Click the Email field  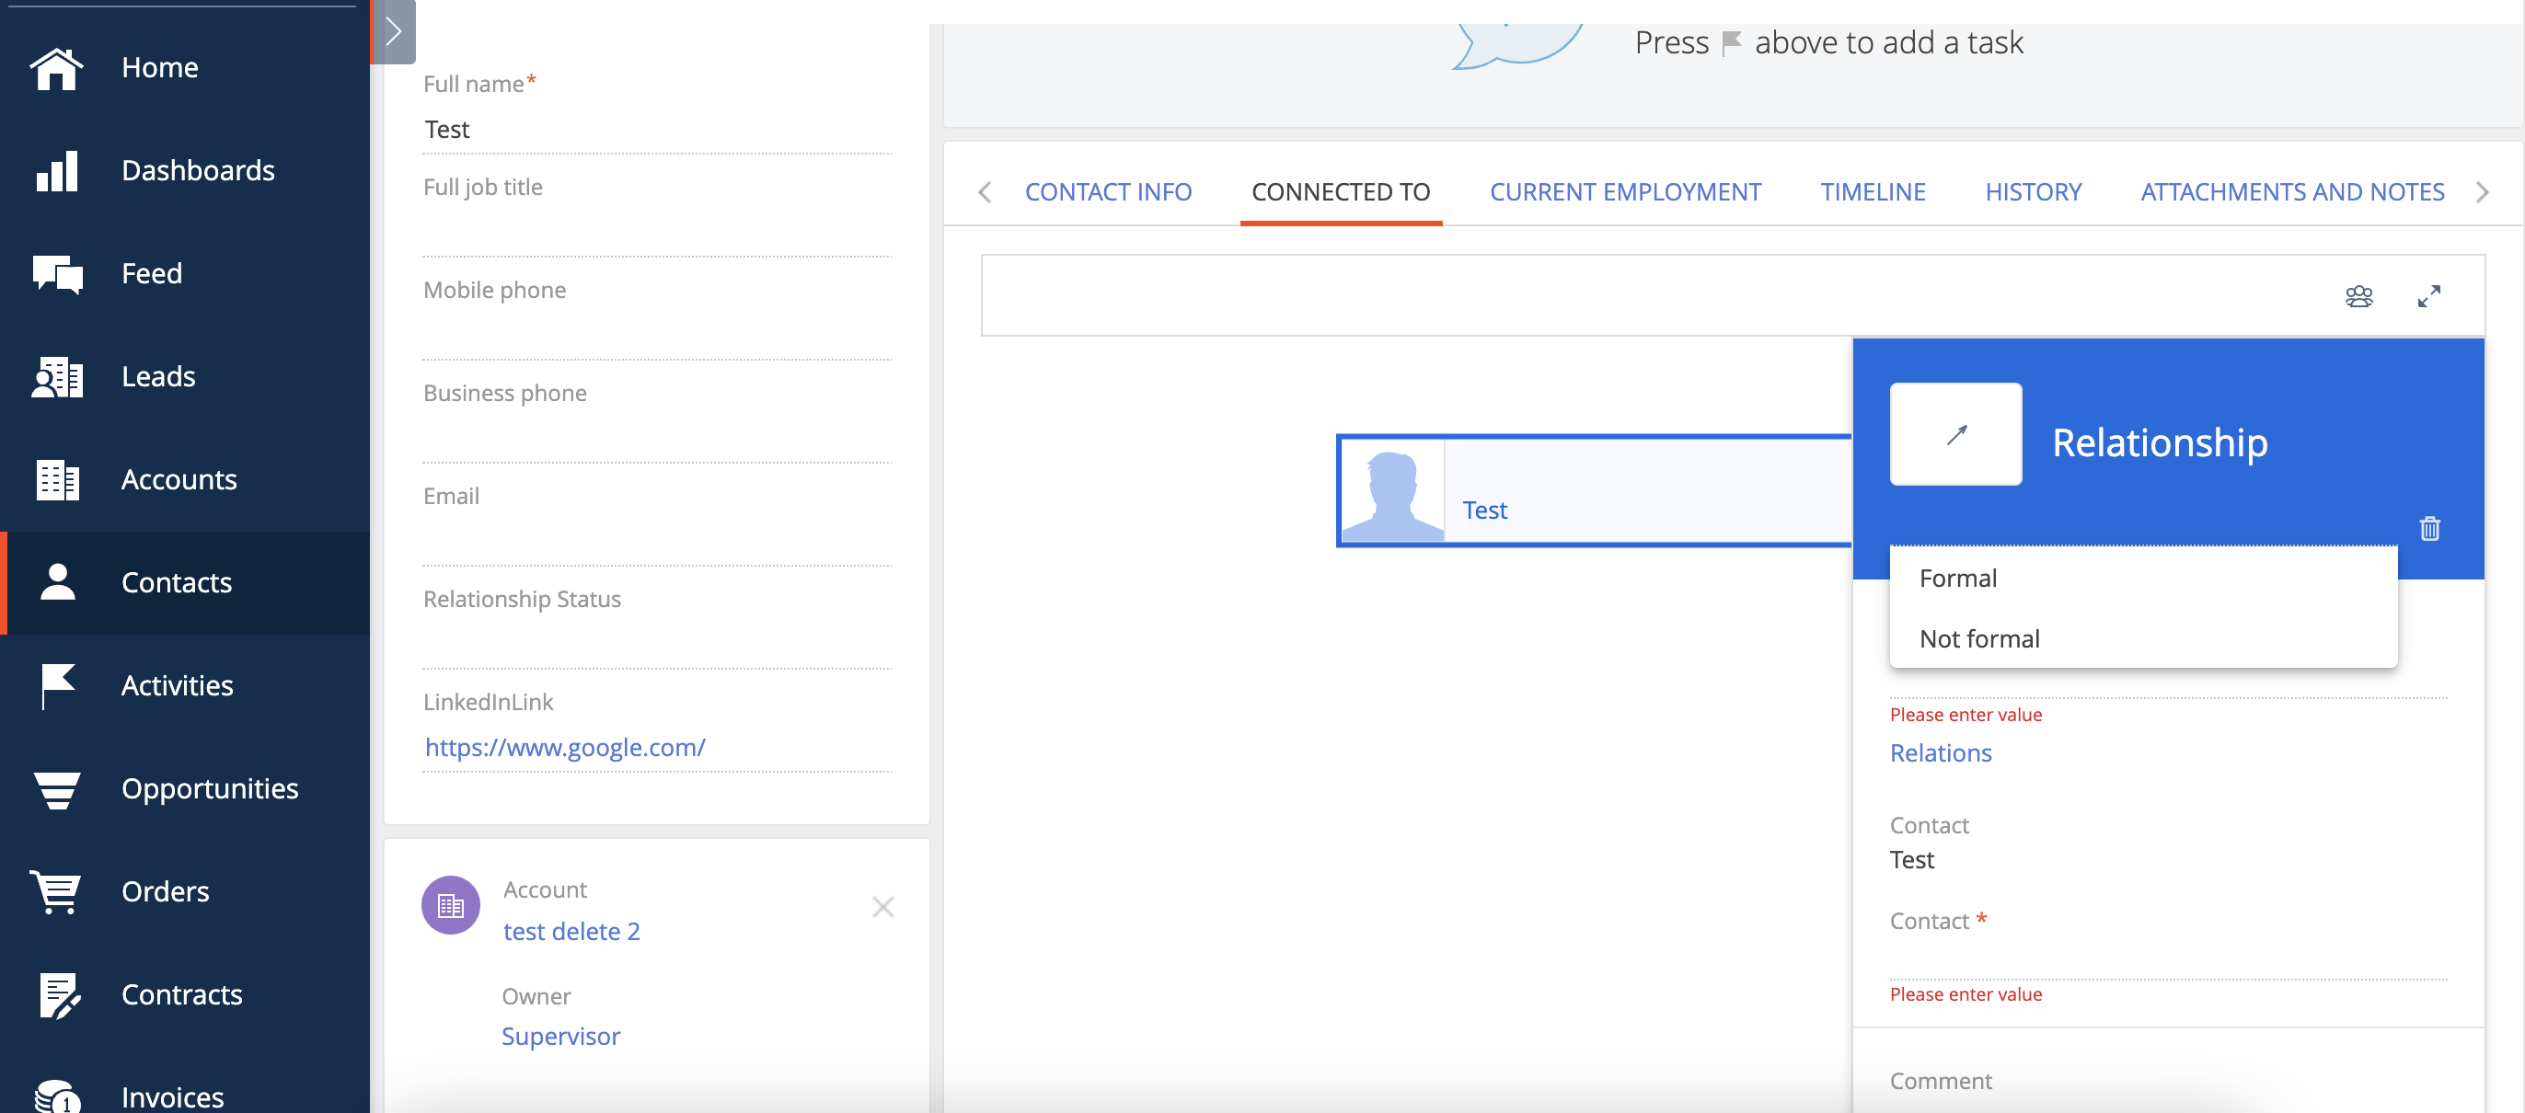click(x=657, y=541)
